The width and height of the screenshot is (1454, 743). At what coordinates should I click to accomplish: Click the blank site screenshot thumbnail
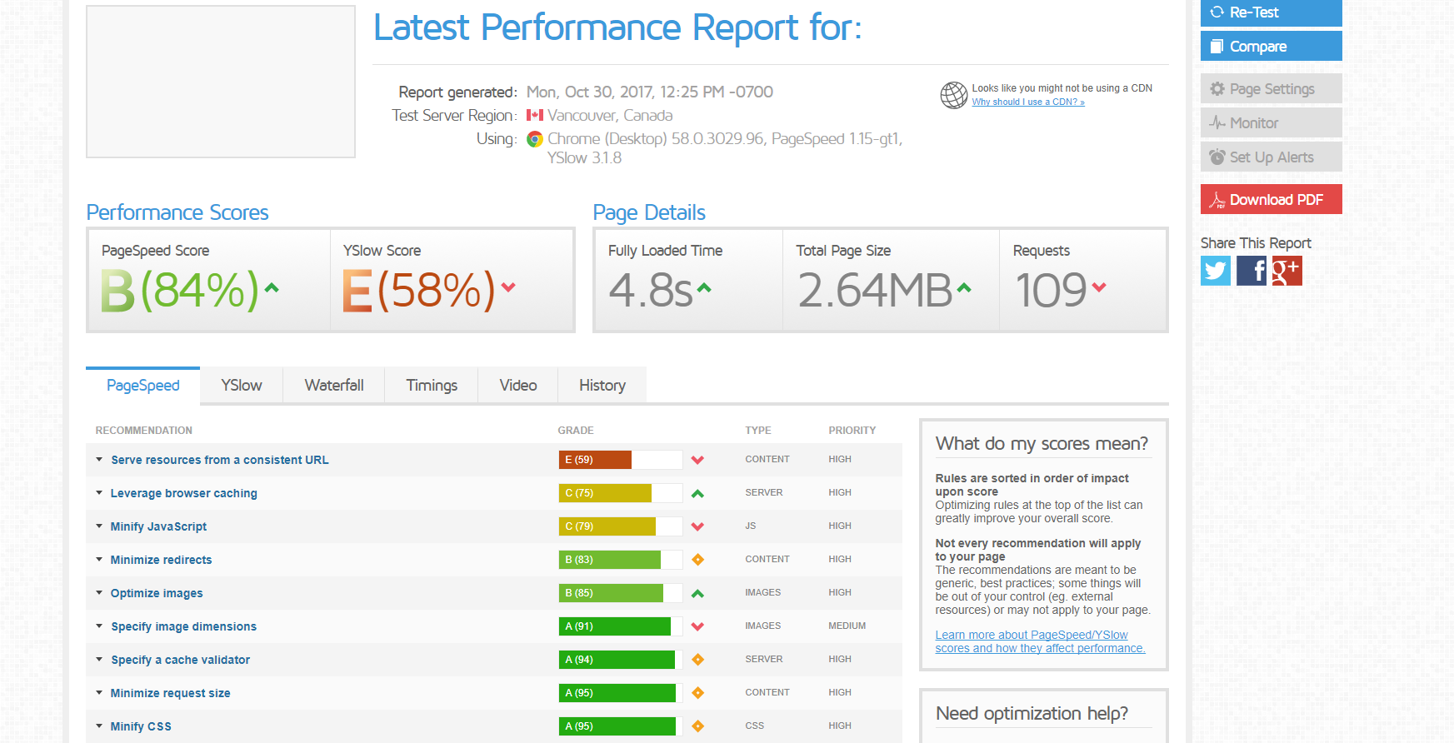(221, 82)
